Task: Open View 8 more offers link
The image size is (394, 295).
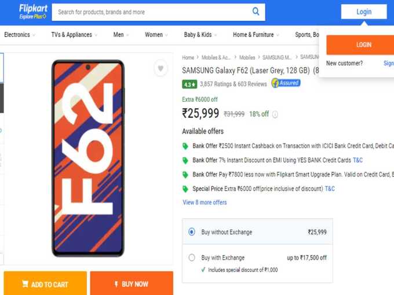Action: click(x=205, y=202)
